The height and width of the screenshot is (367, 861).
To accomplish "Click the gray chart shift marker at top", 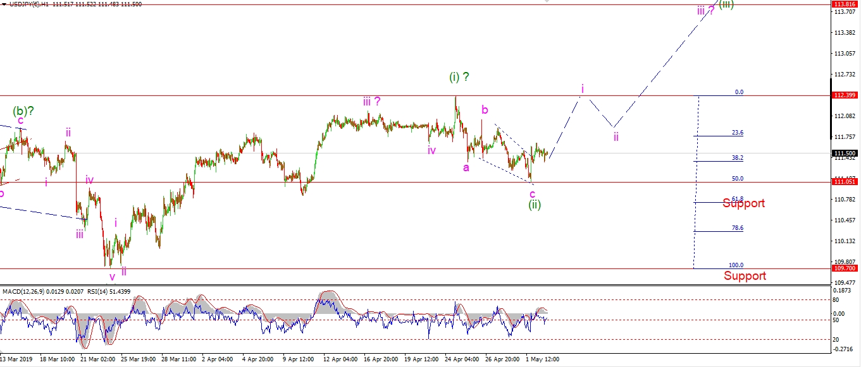I will click(548, 3).
